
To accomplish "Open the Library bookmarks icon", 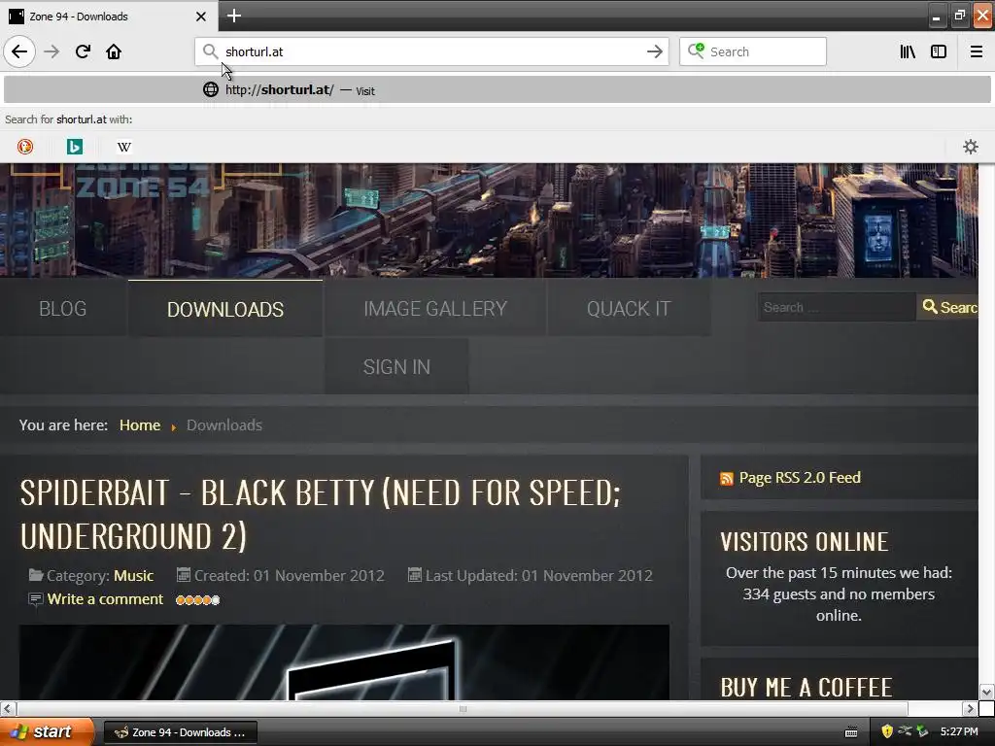I will tap(908, 51).
